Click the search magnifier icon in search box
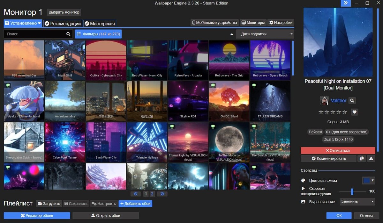383x223 pixels. [68, 34]
